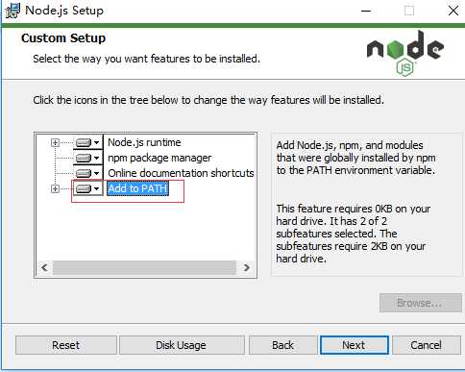Select the Node.js runtime tree row
The image size is (465, 372).
pos(144,142)
